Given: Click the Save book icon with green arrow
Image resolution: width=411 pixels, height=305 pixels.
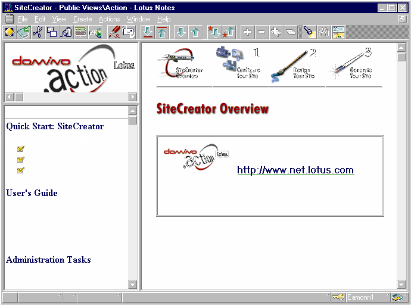Looking at the screenshot, I should pos(24,32).
